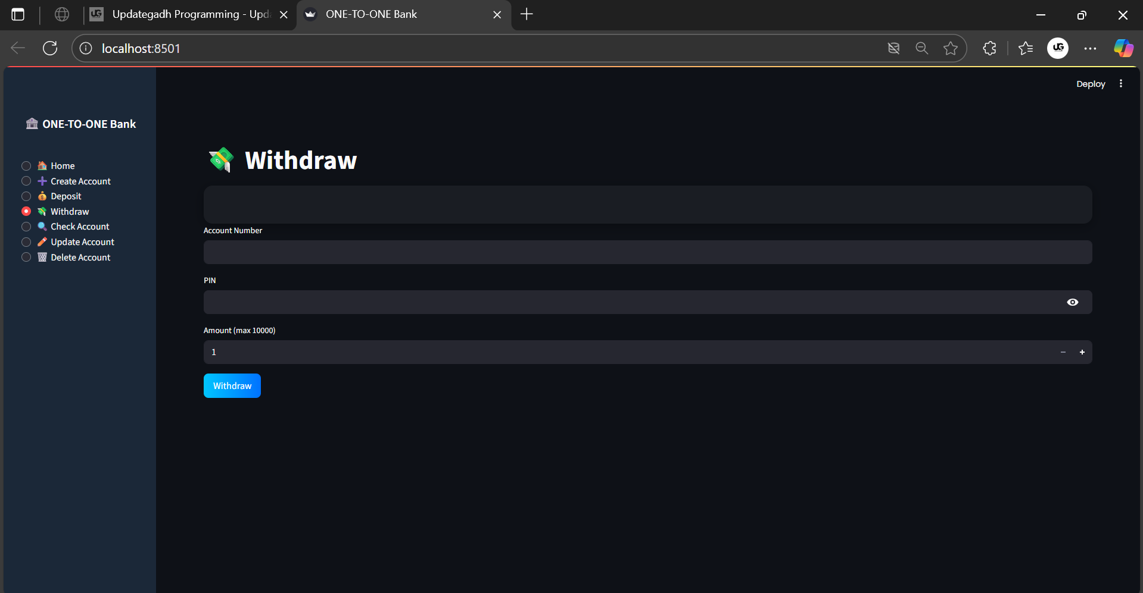Image resolution: width=1143 pixels, height=593 pixels.
Task: Select the Deposit radio option
Action: (x=26, y=196)
